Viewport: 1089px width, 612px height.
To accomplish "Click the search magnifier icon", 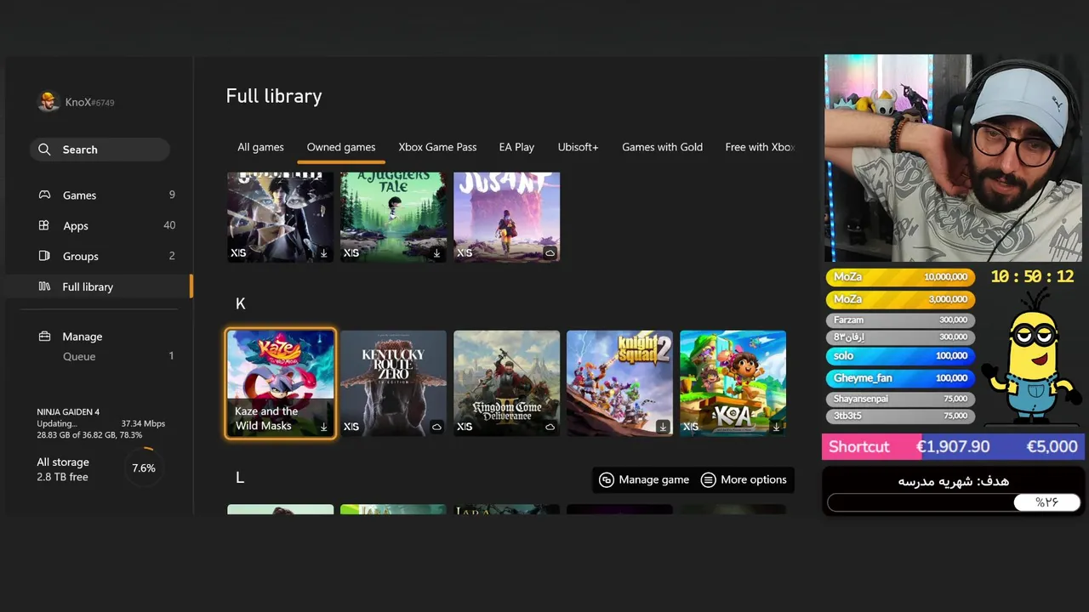I will [x=44, y=150].
